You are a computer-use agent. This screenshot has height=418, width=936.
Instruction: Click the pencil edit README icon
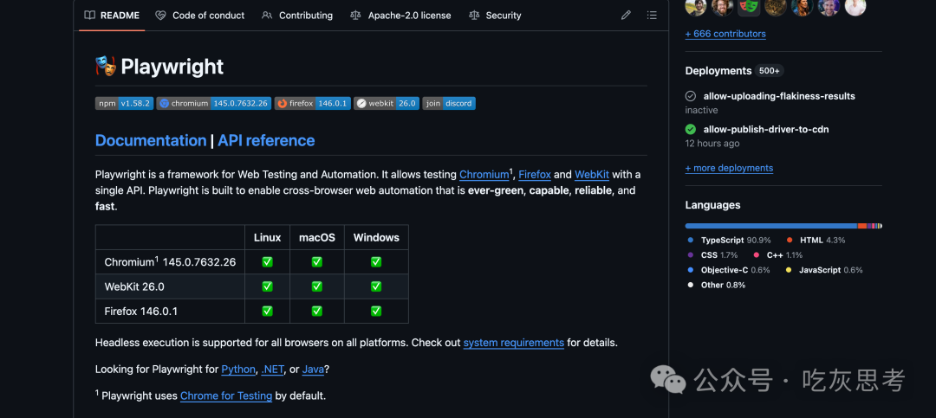(x=626, y=16)
